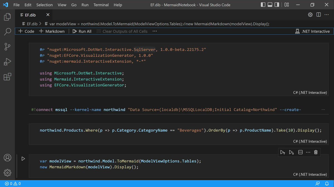334x187 pixels.
Task: Open the Edit menu
Action: 28,5
